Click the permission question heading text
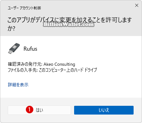The width and height of the screenshot is (142, 123). pyautogui.click(x=69, y=24)
